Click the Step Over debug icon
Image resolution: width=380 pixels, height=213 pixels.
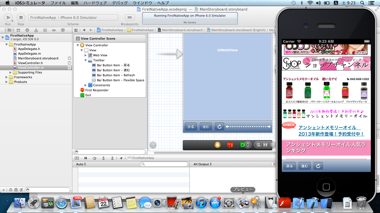pos(95,158)
